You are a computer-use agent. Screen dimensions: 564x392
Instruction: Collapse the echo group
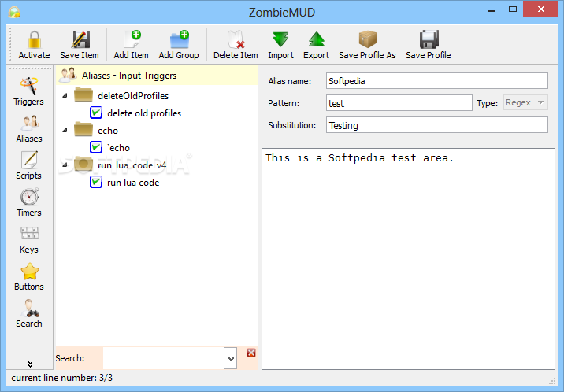[65, 130]
